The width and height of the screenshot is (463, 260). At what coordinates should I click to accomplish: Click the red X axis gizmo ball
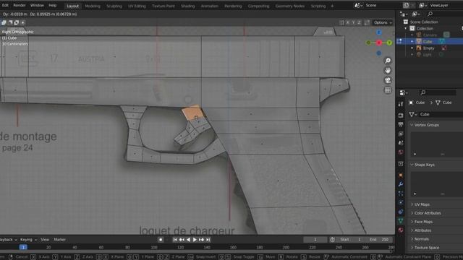coord(379,43)
